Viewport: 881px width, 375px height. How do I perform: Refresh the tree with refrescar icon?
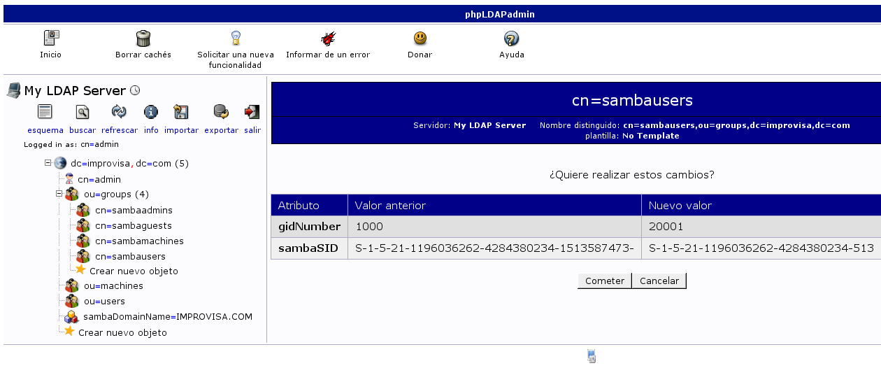pyautogui.click(x=119, y=112)
